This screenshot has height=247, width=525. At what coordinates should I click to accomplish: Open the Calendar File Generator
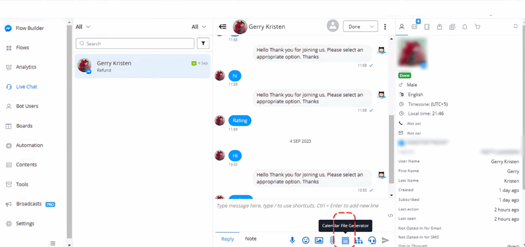click(345, 240)
